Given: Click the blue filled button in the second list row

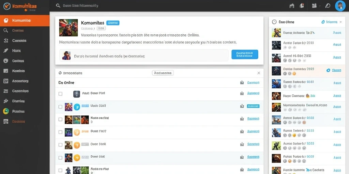Looking at the screenshot, I should 253,106.
